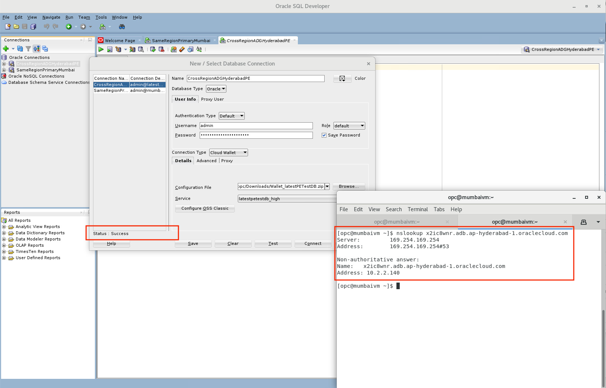Enable OSS Classic configuration
Screen dimensions: 606x388
click(204, 208)
